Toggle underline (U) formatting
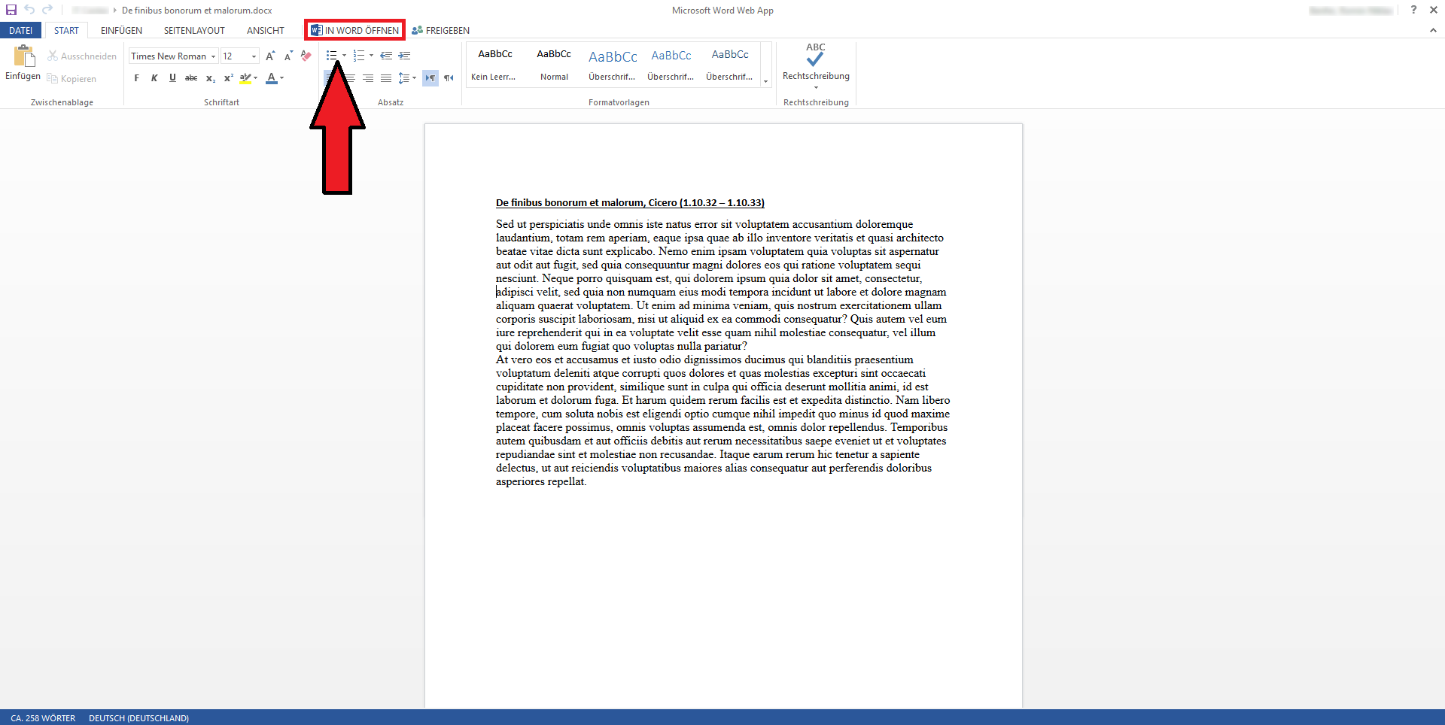This screenshot has height=725, width=1445. [172, 78]
